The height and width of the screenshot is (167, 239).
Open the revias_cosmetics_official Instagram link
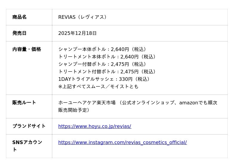point(122,143)
